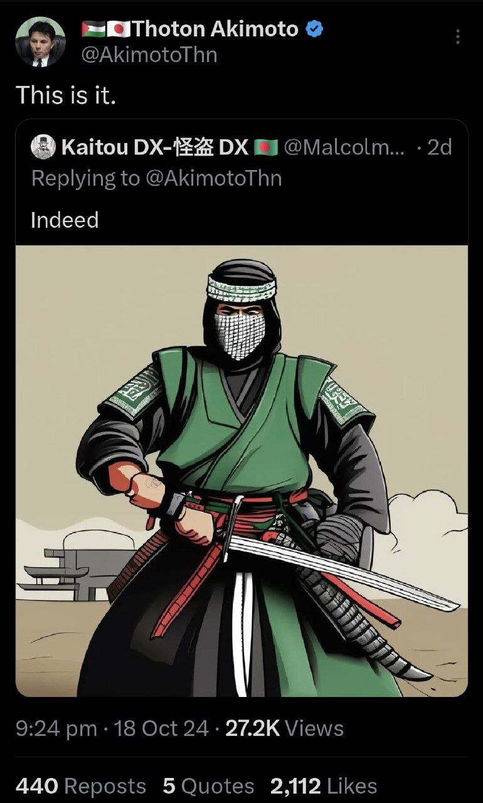Tap the Japan flag emoji in name

(x=119, y=29)
